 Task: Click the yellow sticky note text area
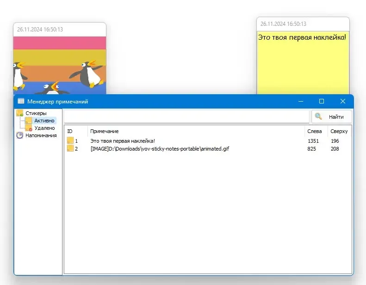(x=303, y=63)
